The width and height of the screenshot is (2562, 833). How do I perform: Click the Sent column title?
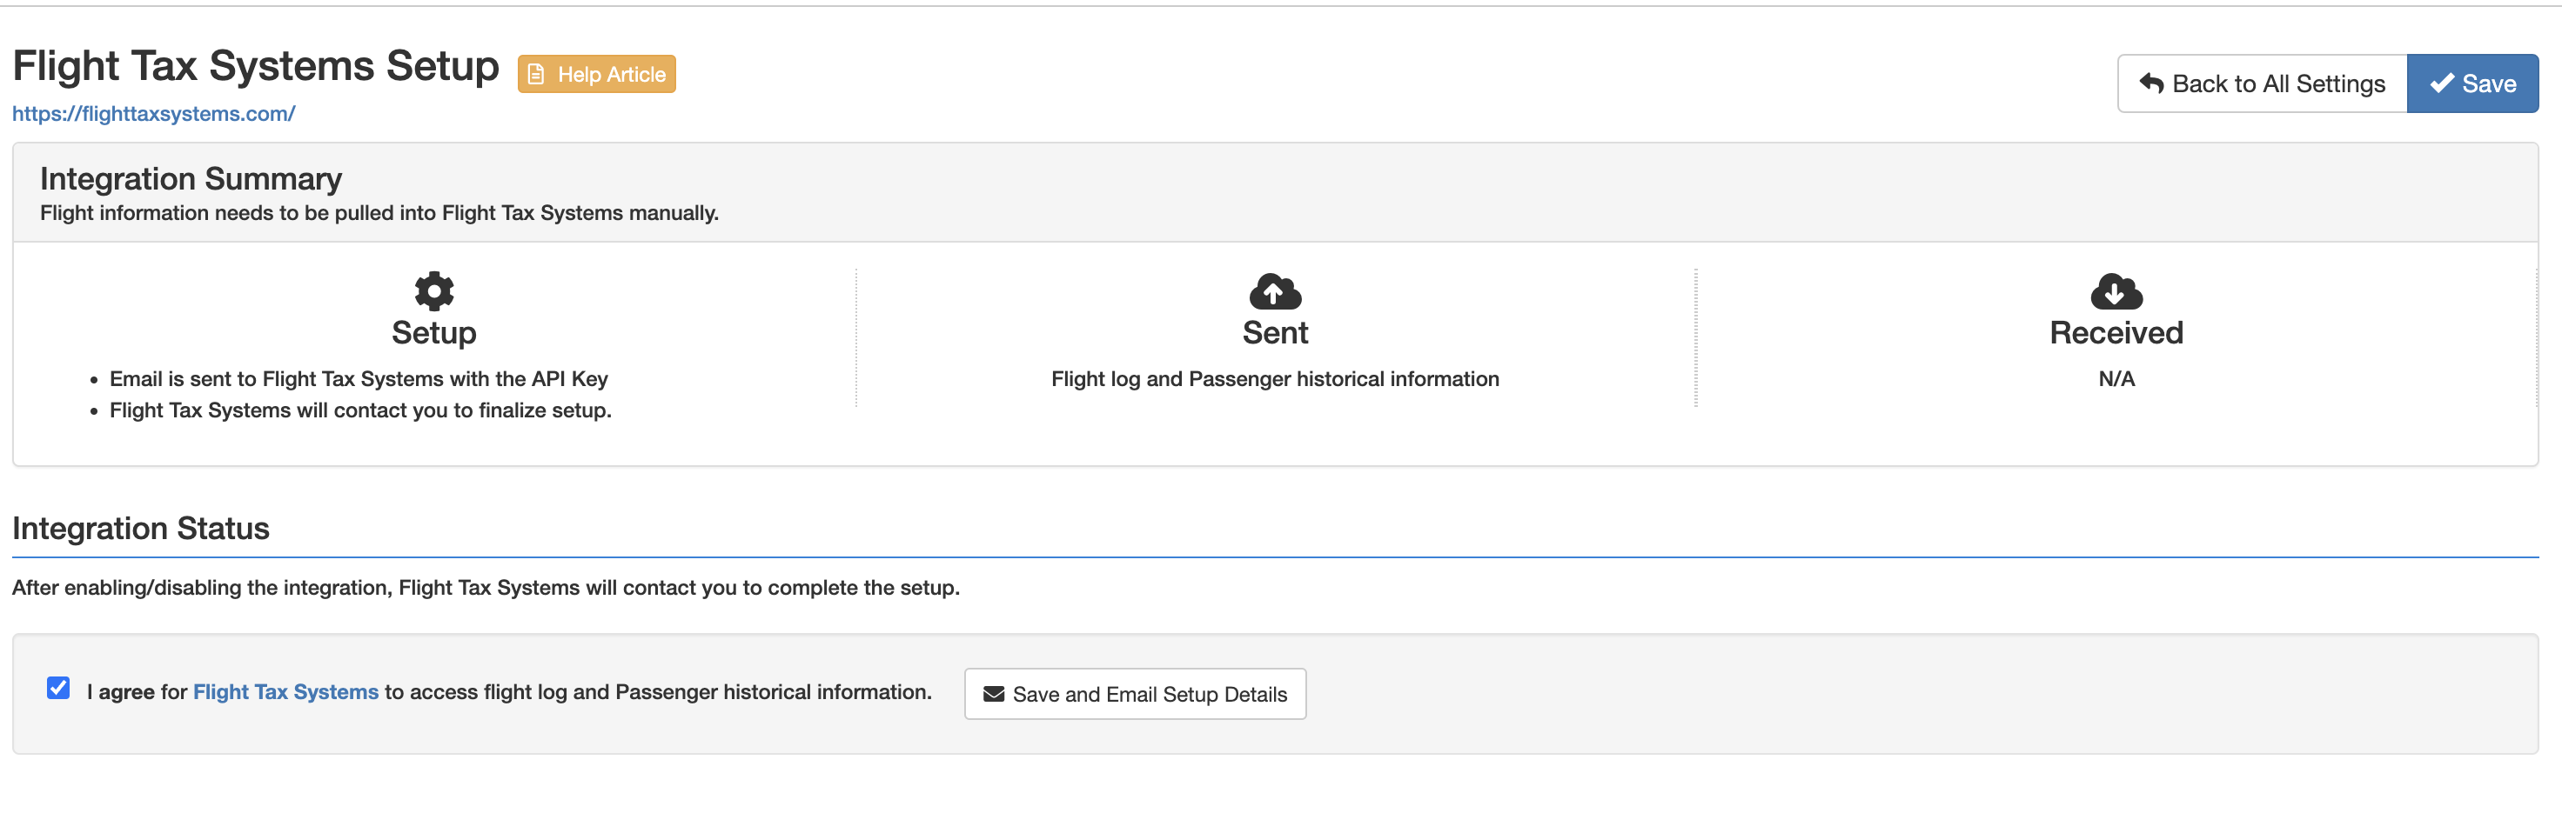point(1275,333)
